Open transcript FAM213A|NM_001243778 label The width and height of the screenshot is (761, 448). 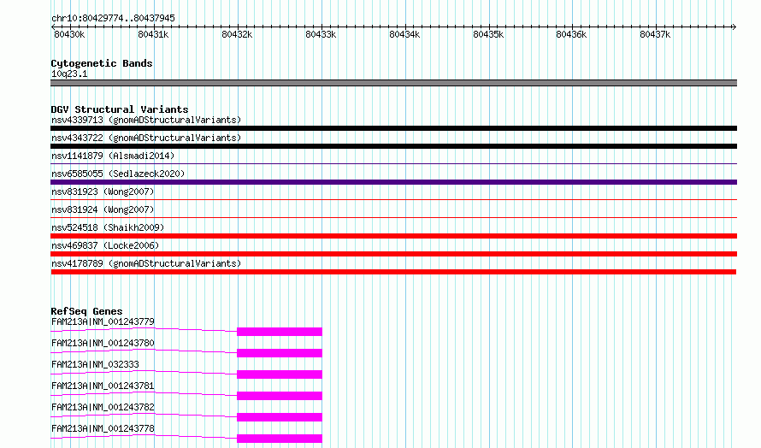[103, 428]
